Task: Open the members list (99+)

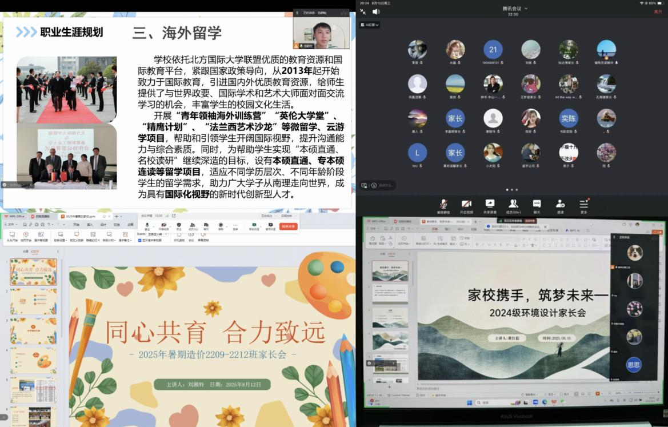Action: 513,204
